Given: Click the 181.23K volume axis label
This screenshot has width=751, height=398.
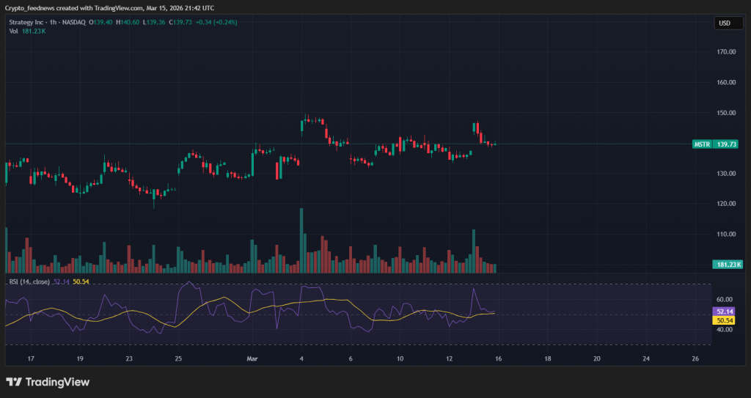Looking at the screenshot, I should click(x=727, y=265).
